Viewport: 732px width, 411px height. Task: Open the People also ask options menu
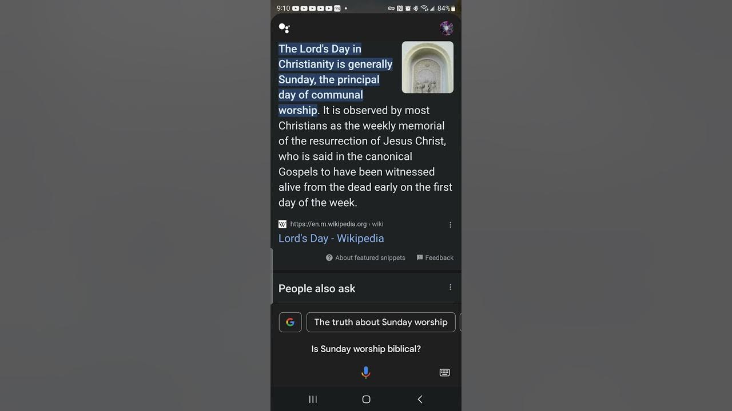450,287
